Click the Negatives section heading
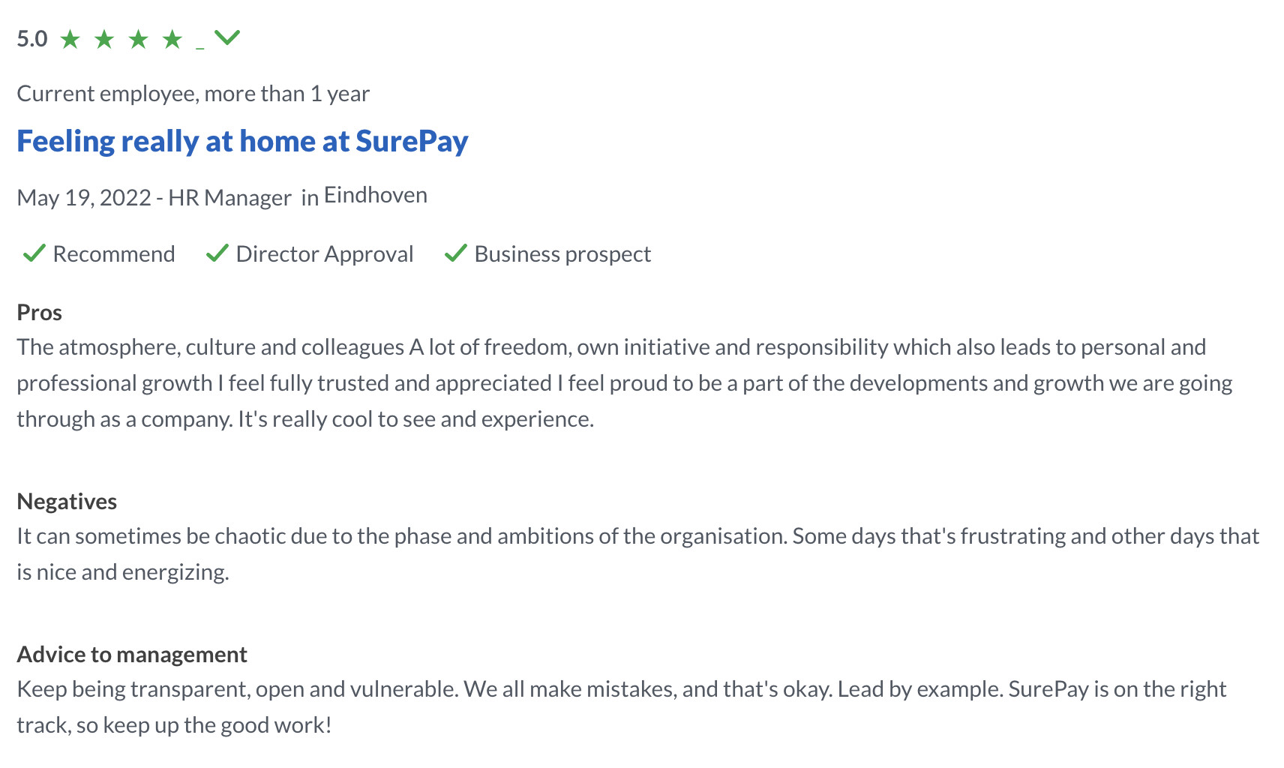This screenshot has width=1284, height=768. [x=67, y=501]
